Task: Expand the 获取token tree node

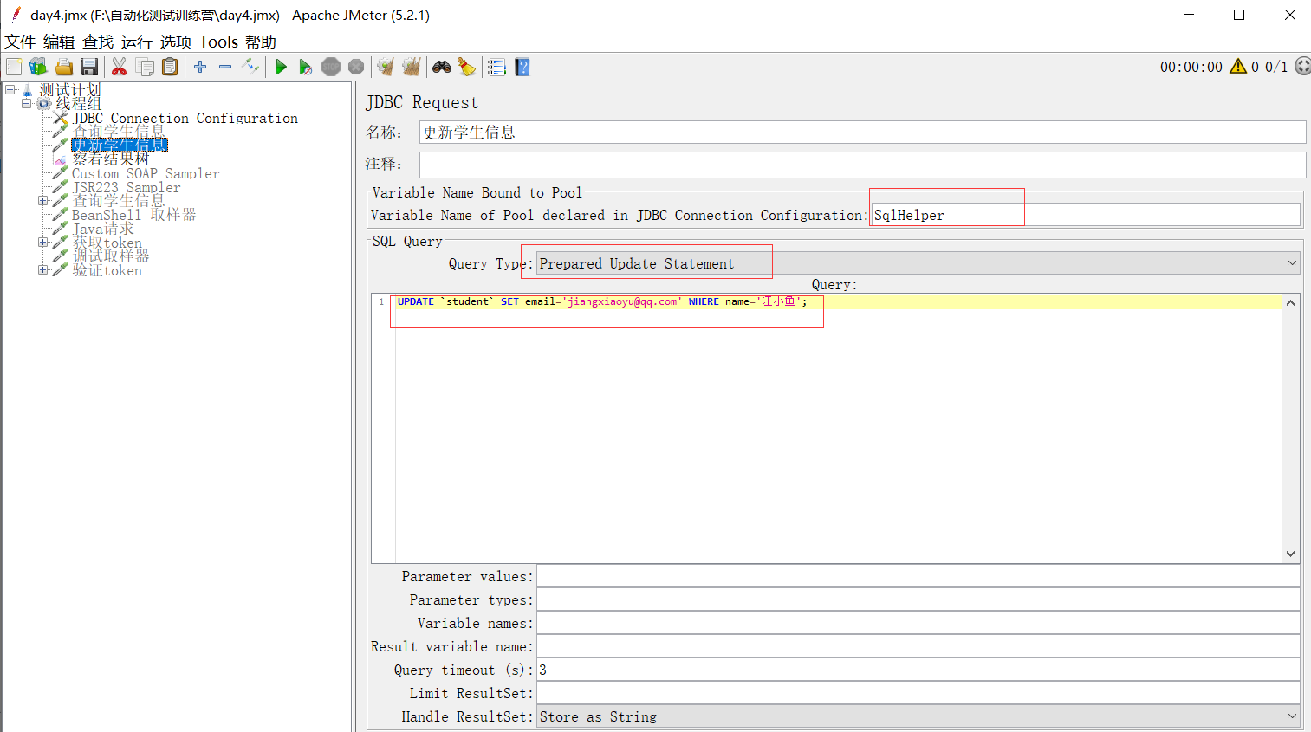Action: click(42, 242)
